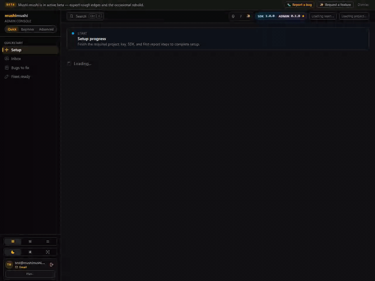Click the Fixes ready icon
This screenshot has width=375, height=281.
(7, 77)
